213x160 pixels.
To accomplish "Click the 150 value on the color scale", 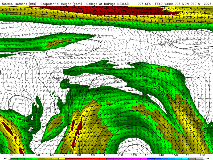I will tap(175, 155).
